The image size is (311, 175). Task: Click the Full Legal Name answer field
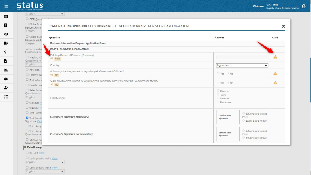242,57
